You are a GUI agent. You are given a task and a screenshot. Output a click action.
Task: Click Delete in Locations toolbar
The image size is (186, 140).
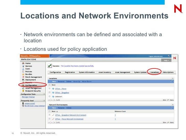point(69,82)
